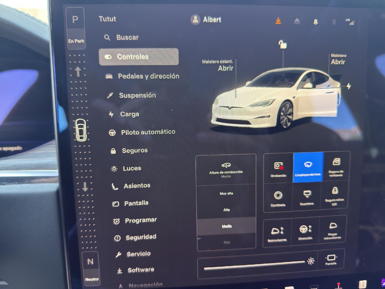Tap the up arrow on gear strip
385x289 pixels.
[x=78, y=72]
